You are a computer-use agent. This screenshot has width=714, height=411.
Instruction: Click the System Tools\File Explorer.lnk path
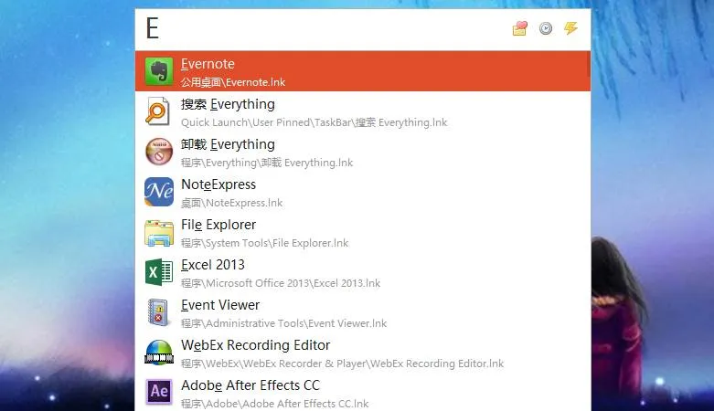(x=264, y=243)
